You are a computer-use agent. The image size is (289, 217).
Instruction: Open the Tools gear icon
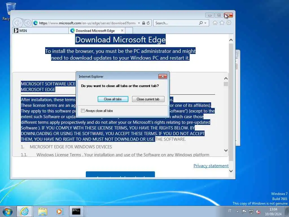pos(229,23)
